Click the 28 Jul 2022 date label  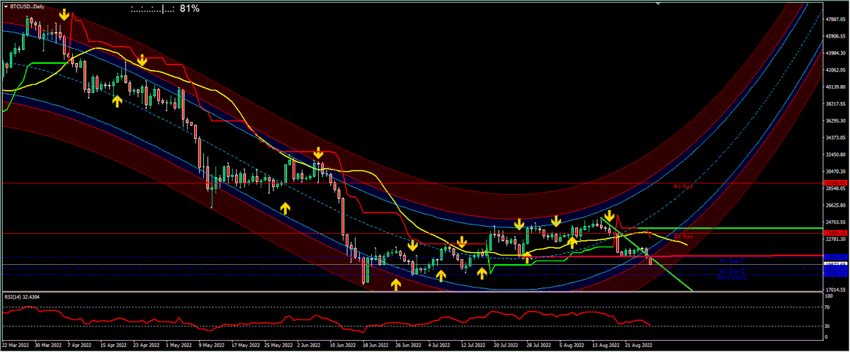538,346
